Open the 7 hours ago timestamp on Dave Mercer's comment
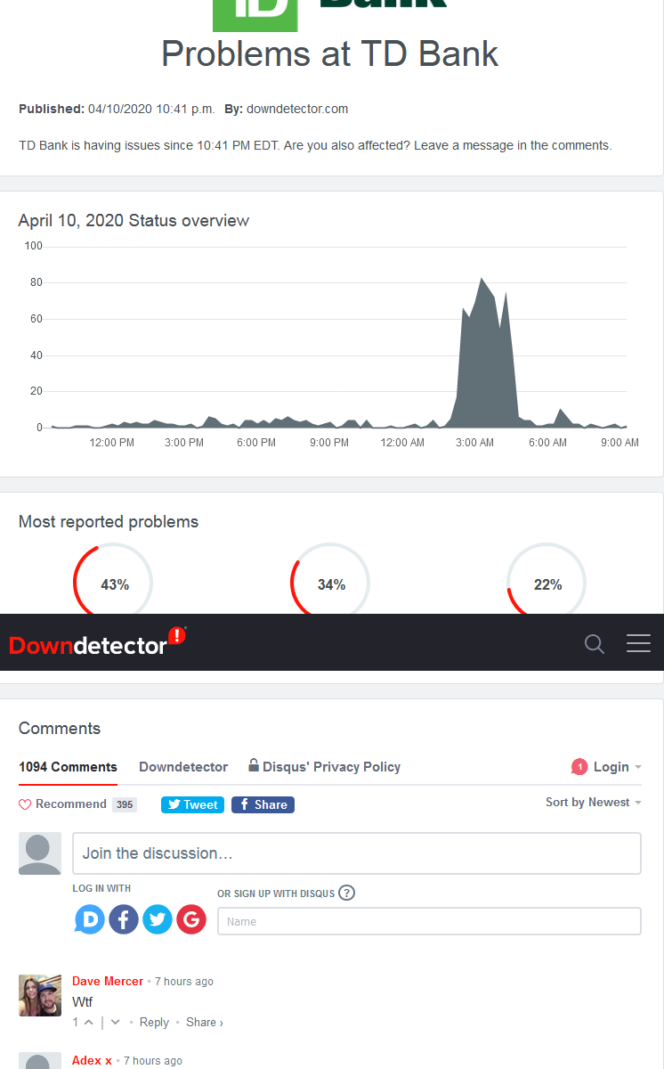 [184, 982]
